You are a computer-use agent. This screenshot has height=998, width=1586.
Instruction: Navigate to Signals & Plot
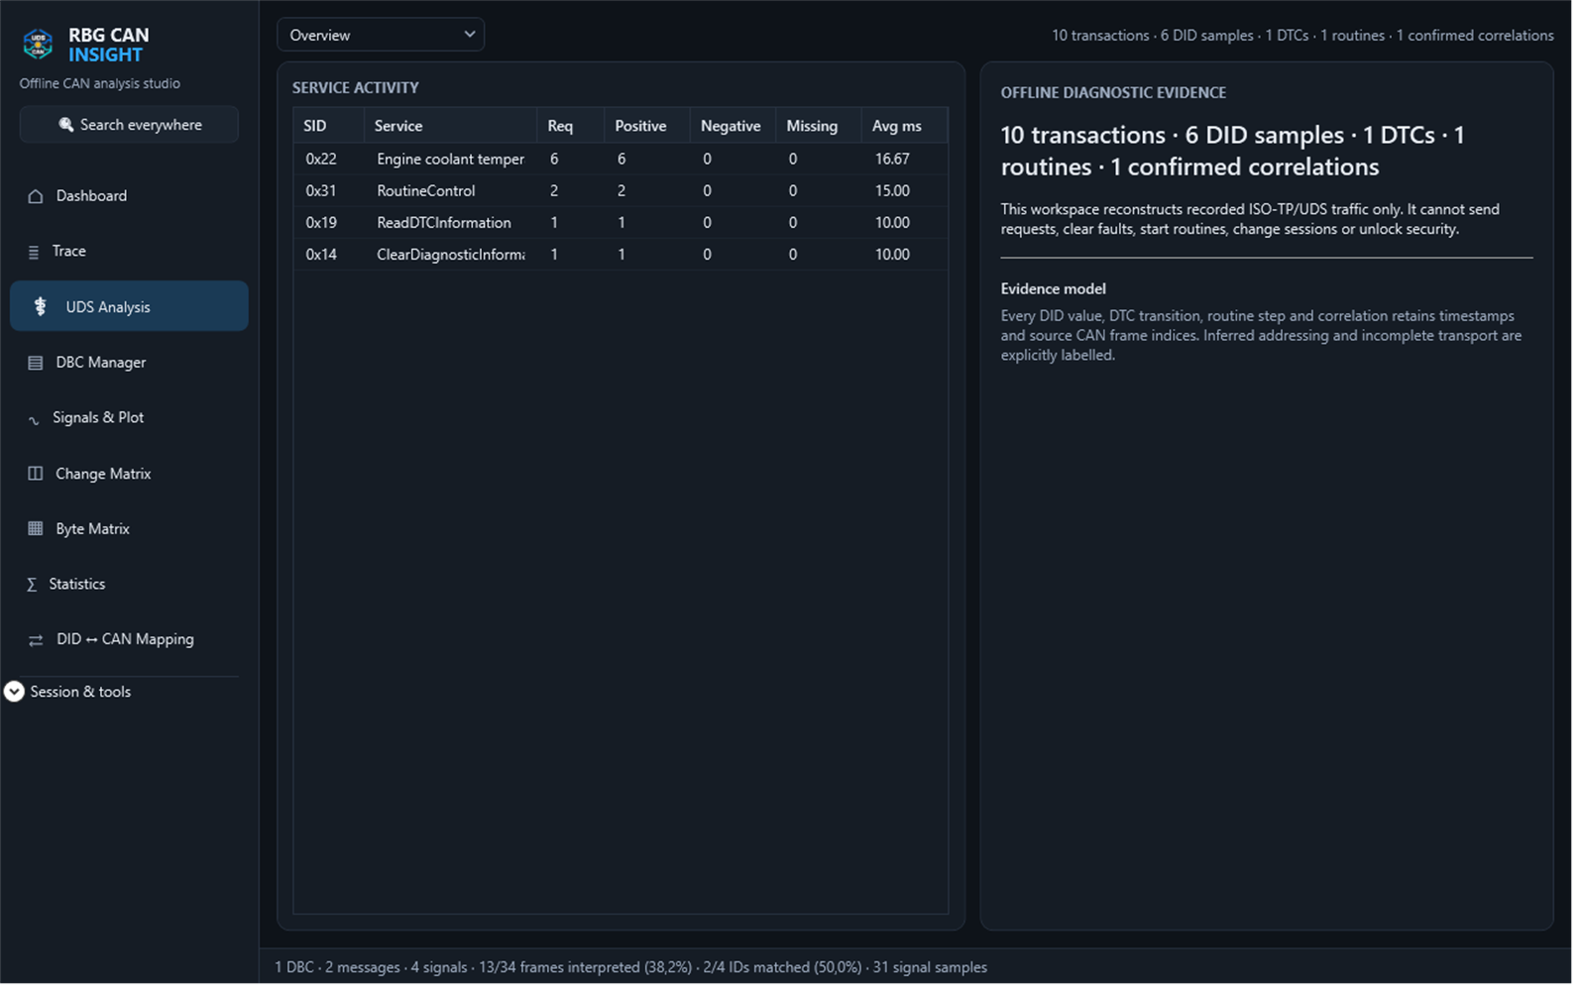pos(129,418)
